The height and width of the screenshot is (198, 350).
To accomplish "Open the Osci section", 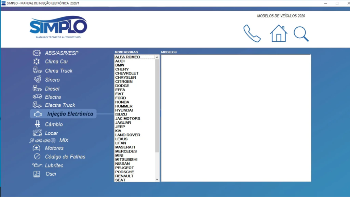I will [51, 174].
